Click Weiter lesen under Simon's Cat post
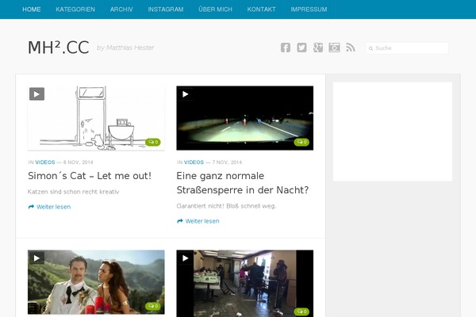 pos(49,207)
